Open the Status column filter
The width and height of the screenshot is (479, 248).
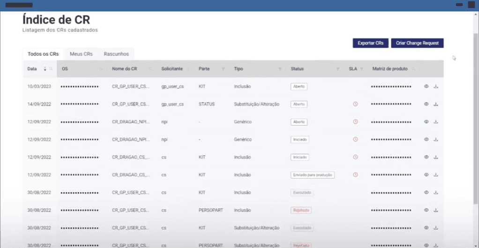click(338, 69)
